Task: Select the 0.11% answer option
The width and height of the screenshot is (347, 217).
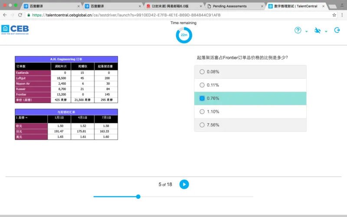Action: (250, 85)
